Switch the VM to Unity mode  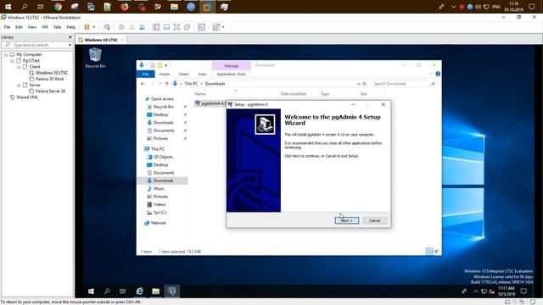(187, 27)
